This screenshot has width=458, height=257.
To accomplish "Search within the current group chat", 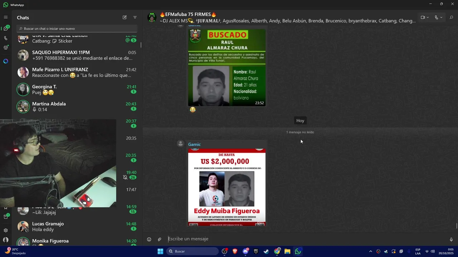I will 451,17.
